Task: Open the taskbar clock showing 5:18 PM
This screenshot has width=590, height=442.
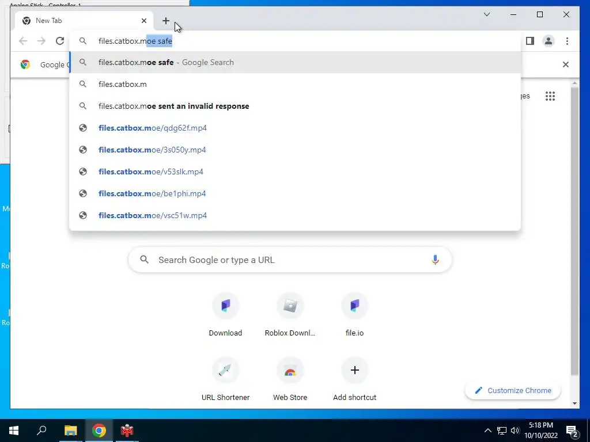Action: pyautogui.click(x=540, y=430)
